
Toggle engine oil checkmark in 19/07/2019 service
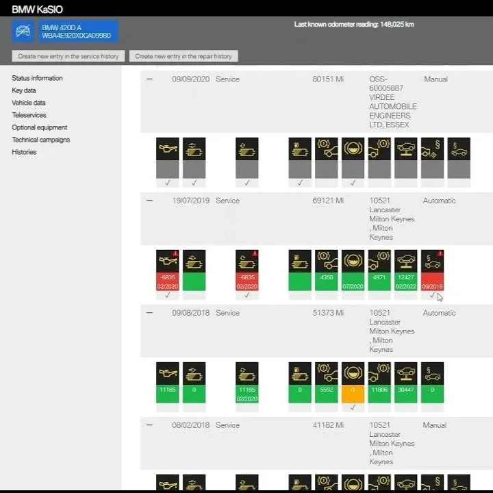[x=168, y=295]
